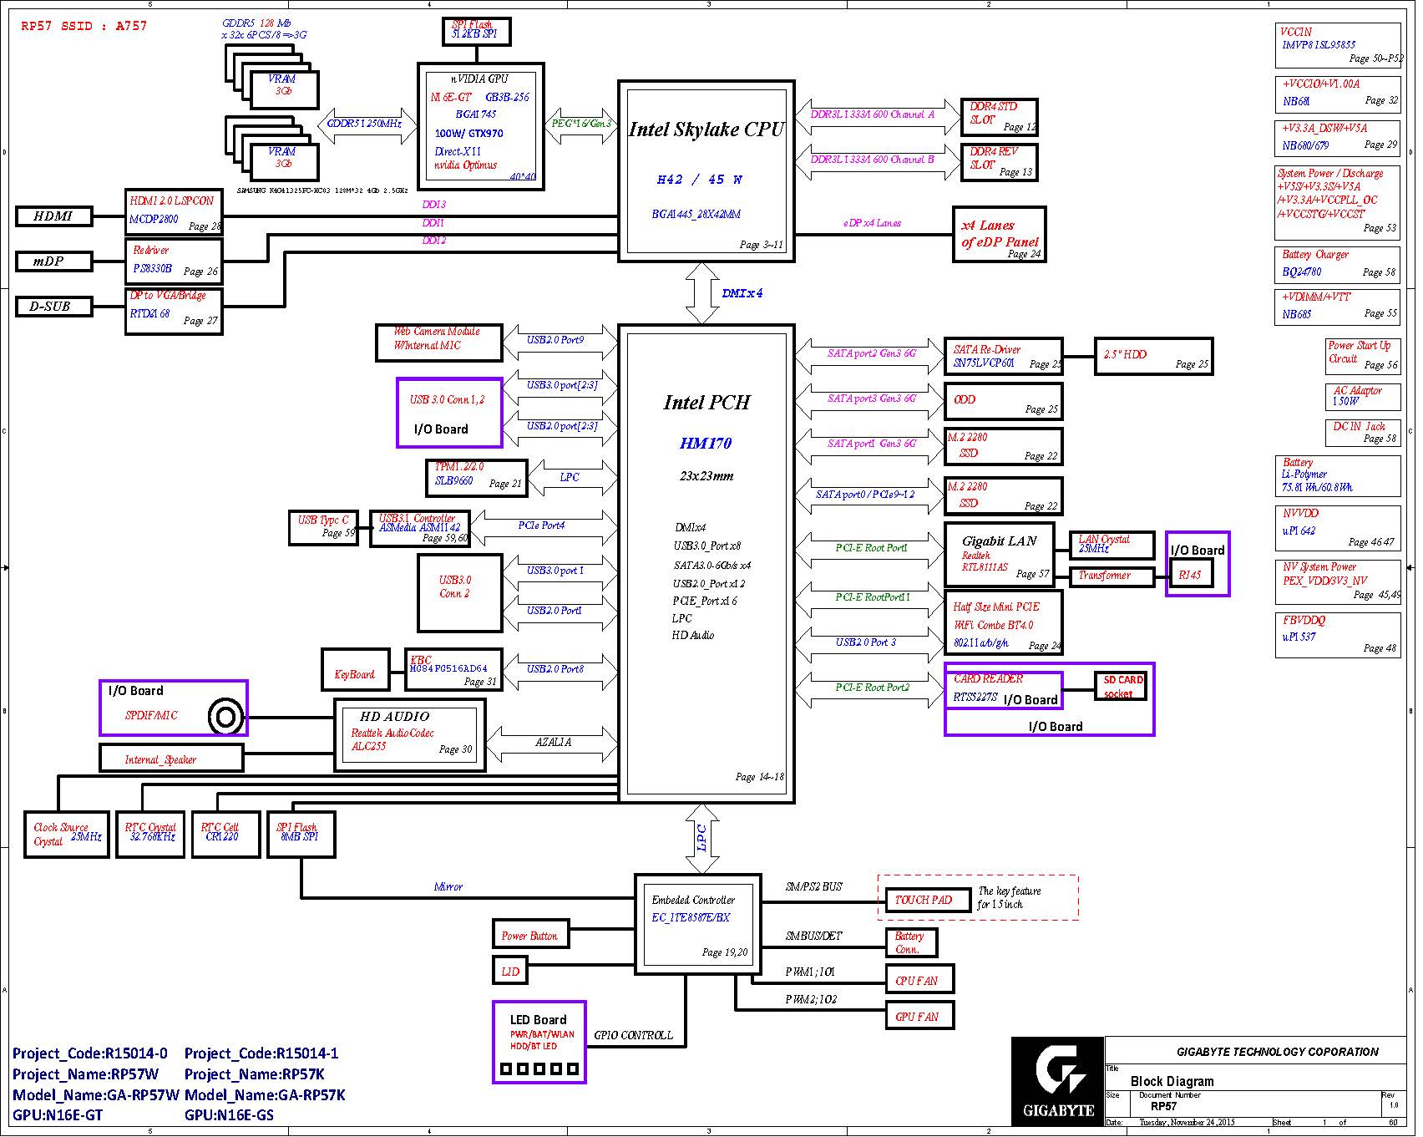Click the LED Board box
Viewport: 1423px width, 1137px height.
click(x=539, y=1043)
